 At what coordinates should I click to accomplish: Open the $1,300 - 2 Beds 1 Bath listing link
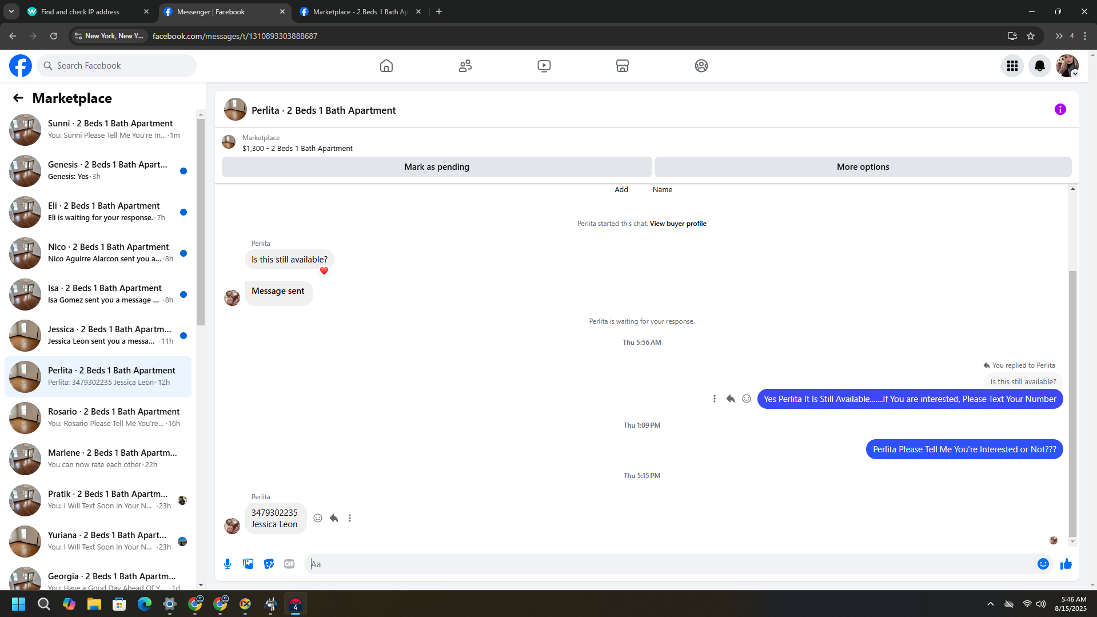(x=297, y=148)
